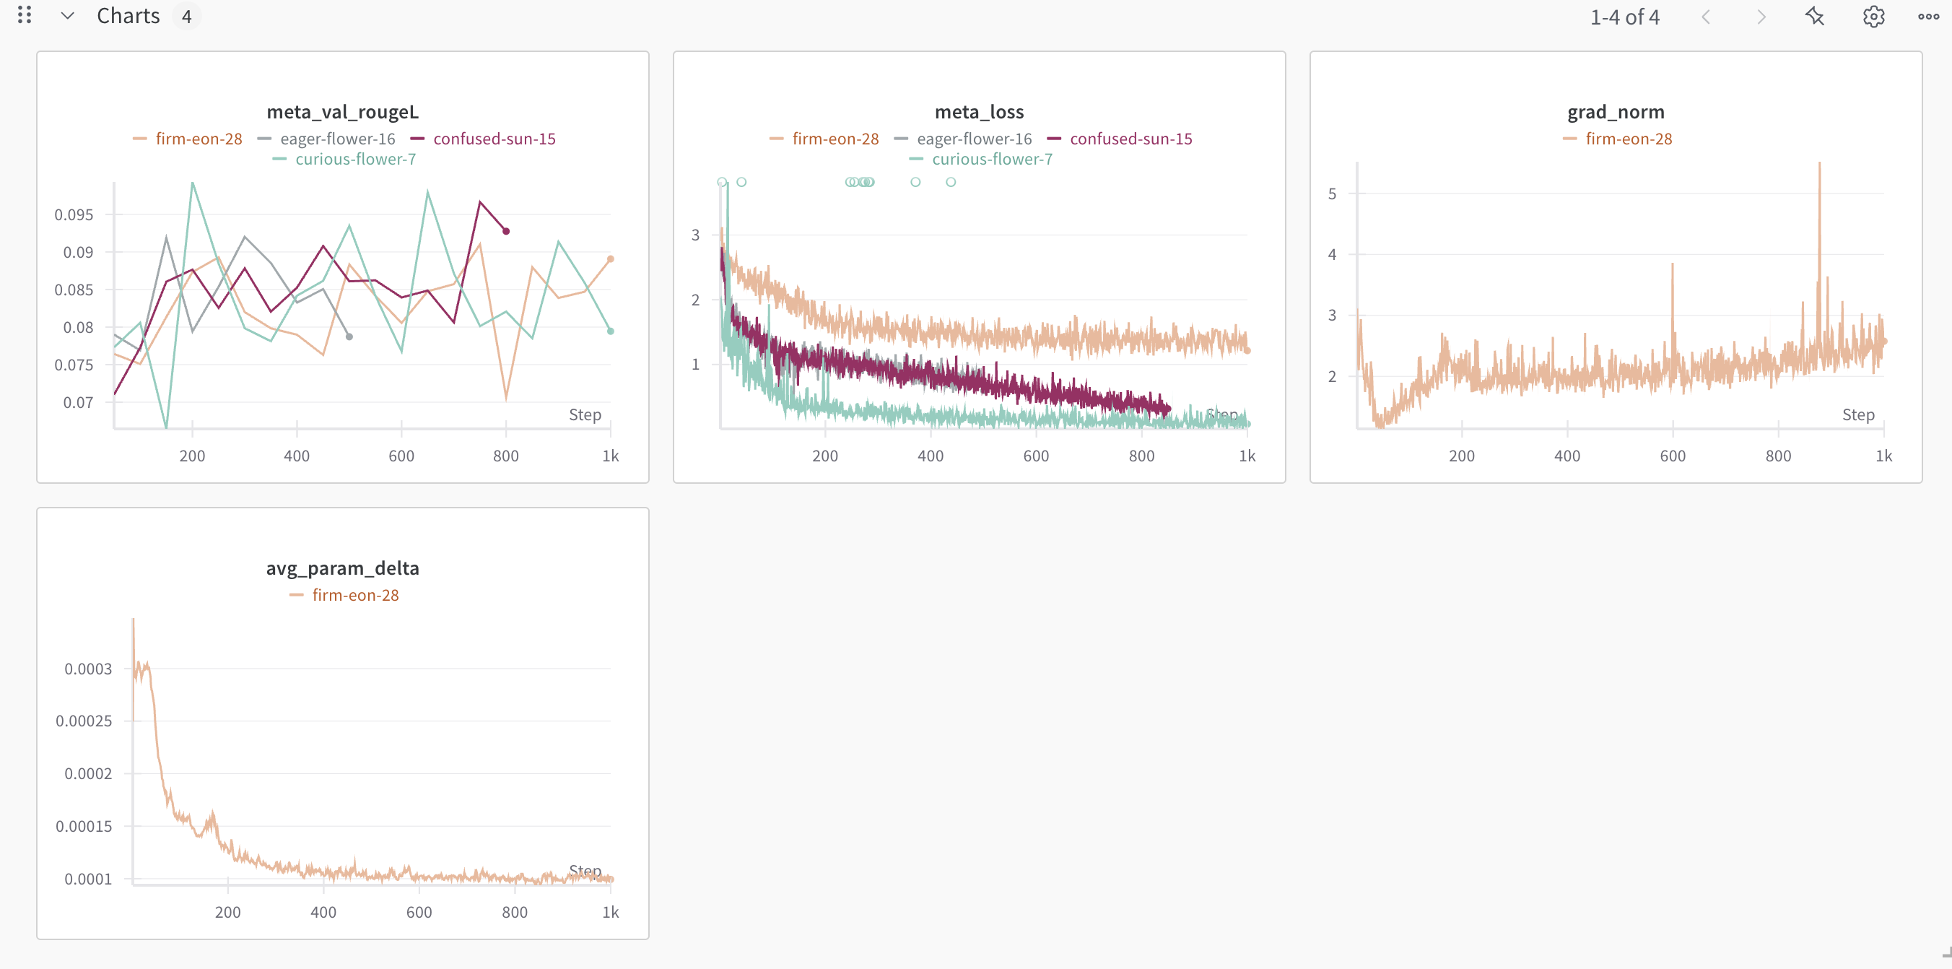Click firm-eon-28 legend in avg_param_delta chart
1952x969 pixels.
(x=355, y=595)
